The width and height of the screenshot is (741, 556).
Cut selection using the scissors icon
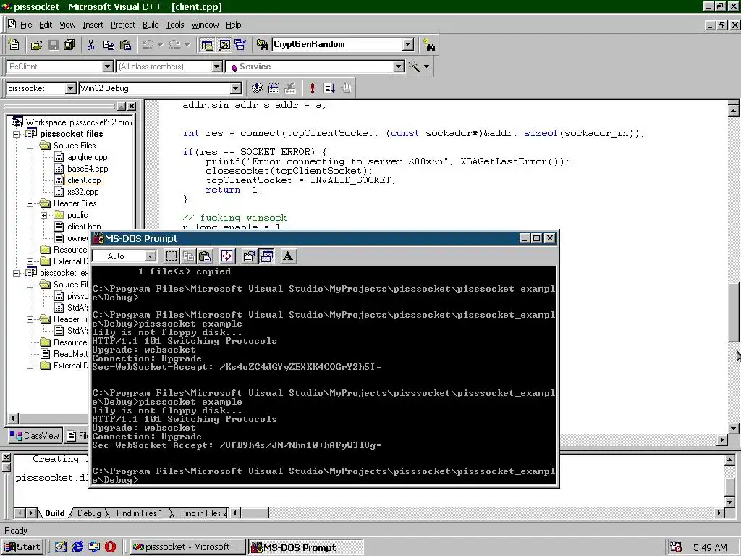[90, 45]
